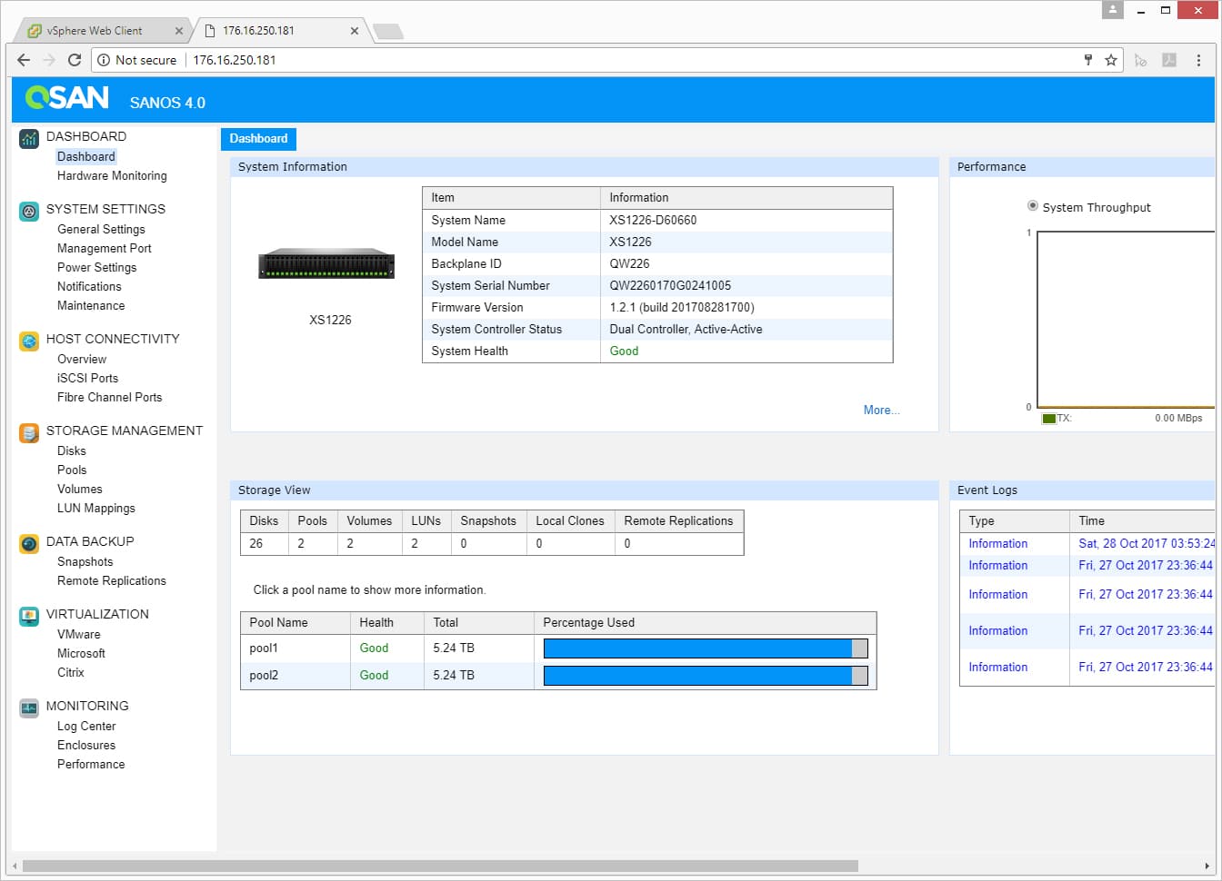Image resolution: width=1222 pixels, height=881 pixels.
Task: Click the System Settings section icon
Action: [29, 212]
